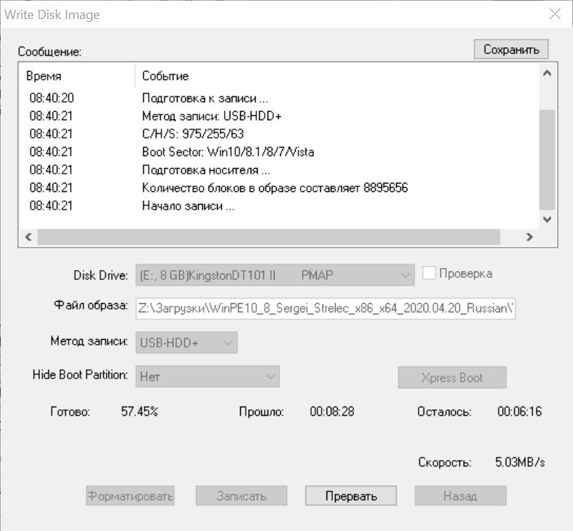The image size is (573, 531).
Task: Click the Сохранить button
Action: point(511,49)
